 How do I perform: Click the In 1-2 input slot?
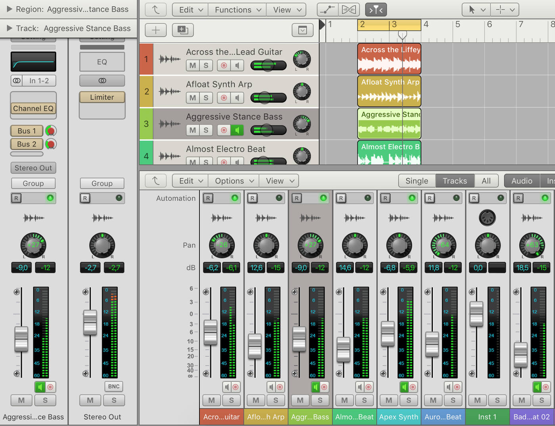point(39,81)
